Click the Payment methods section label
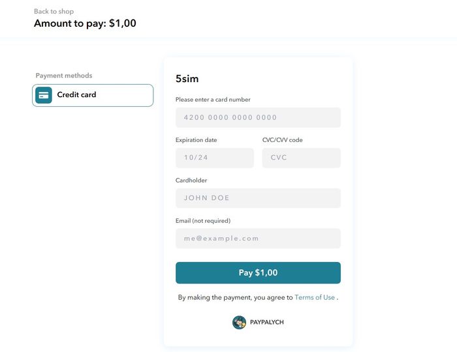457x352 pixels. [64, 76]
